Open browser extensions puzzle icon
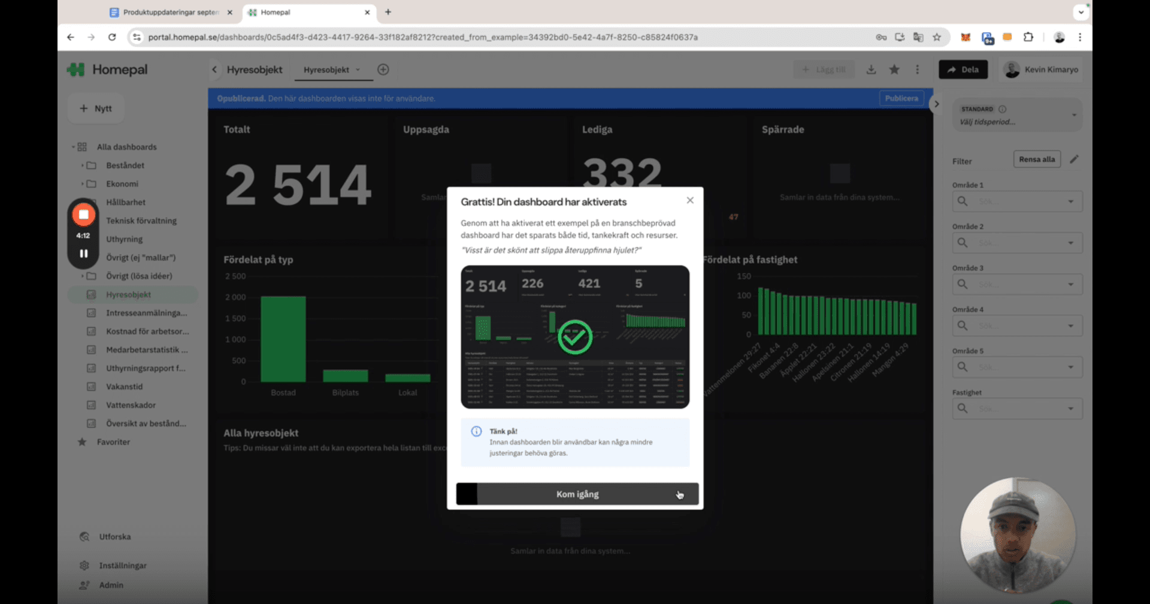The image size is (1150, 604). (1028, 37)
